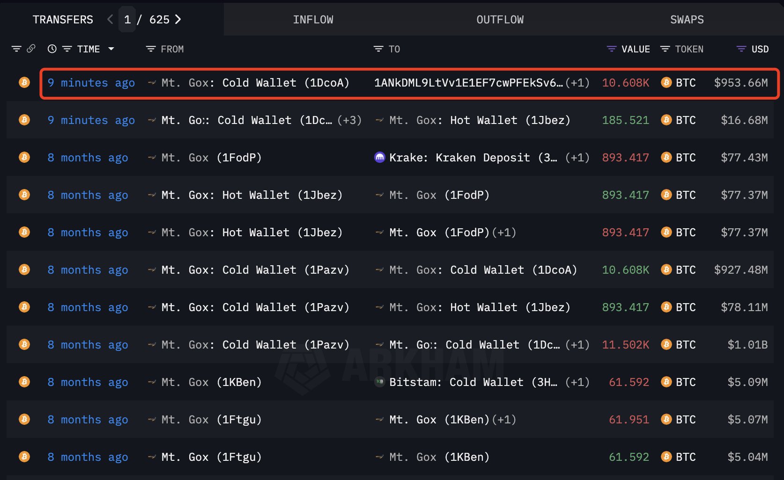
Task: Edit the page number field showing 1
Action: tap(127, 20)
